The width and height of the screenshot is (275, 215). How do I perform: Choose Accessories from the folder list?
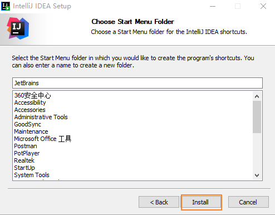pos(30,110)
